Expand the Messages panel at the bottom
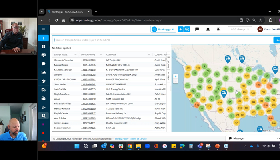The width and height of the screenshot is (280, 160). tap(278, 138)
